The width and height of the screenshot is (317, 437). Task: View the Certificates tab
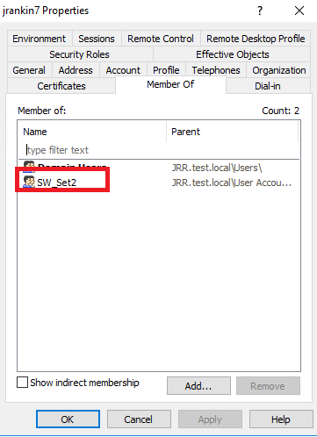coord(61,86)
